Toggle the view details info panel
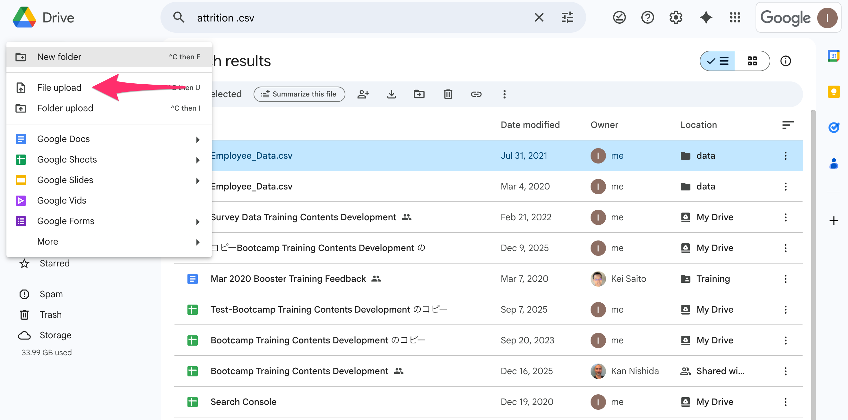 (785, 61)
